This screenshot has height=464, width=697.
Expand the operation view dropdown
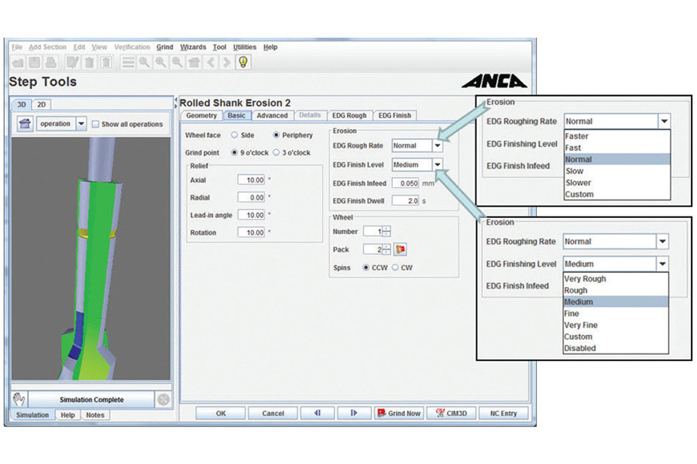click(81, 124)
